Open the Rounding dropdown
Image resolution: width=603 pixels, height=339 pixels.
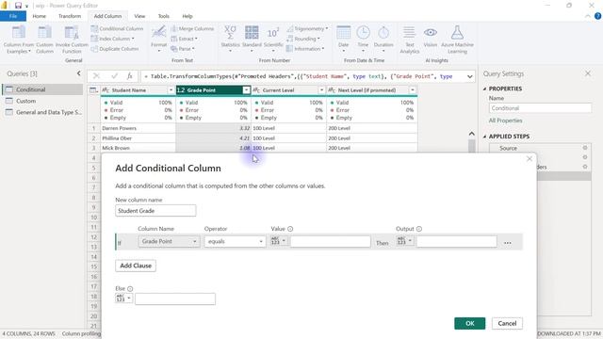click(x=303, y=39)
